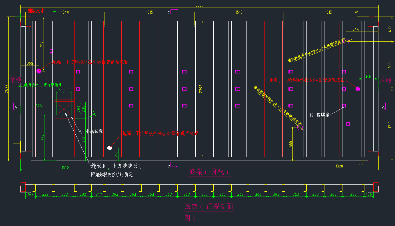Click the floor drain symbol beside dimension 345

pos(358,89)
